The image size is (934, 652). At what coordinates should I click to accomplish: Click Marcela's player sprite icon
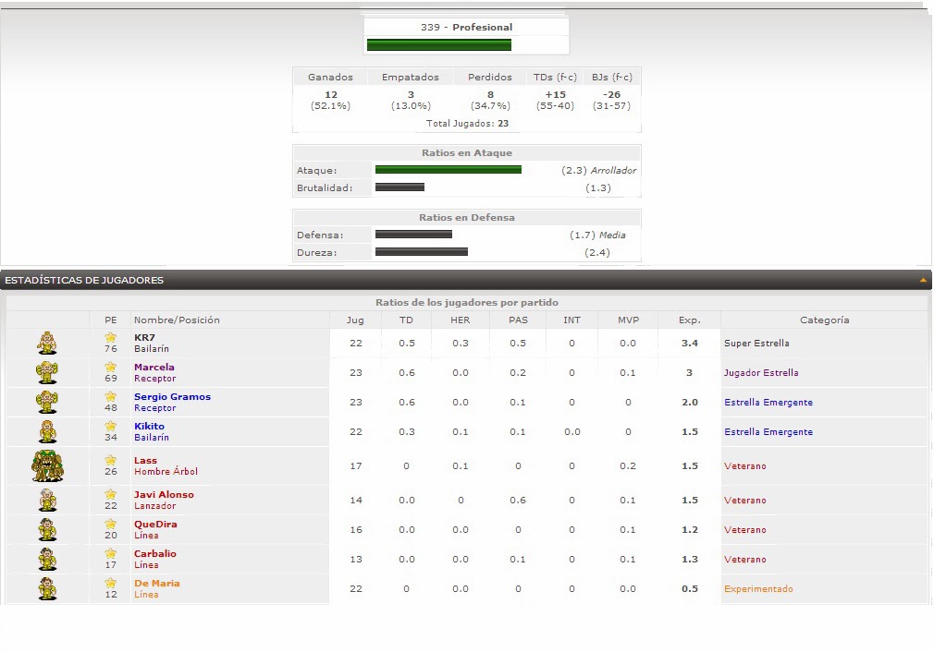[47, 373]
